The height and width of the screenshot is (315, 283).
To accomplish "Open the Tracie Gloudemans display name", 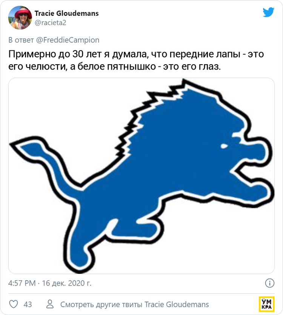I will [x=66, y=13].
